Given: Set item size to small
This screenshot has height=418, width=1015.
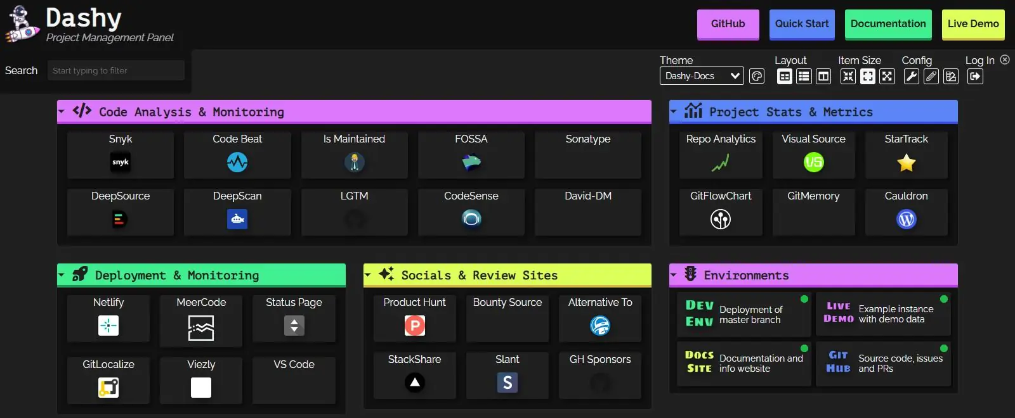Looking at the screenshot, I should point(848,77).
